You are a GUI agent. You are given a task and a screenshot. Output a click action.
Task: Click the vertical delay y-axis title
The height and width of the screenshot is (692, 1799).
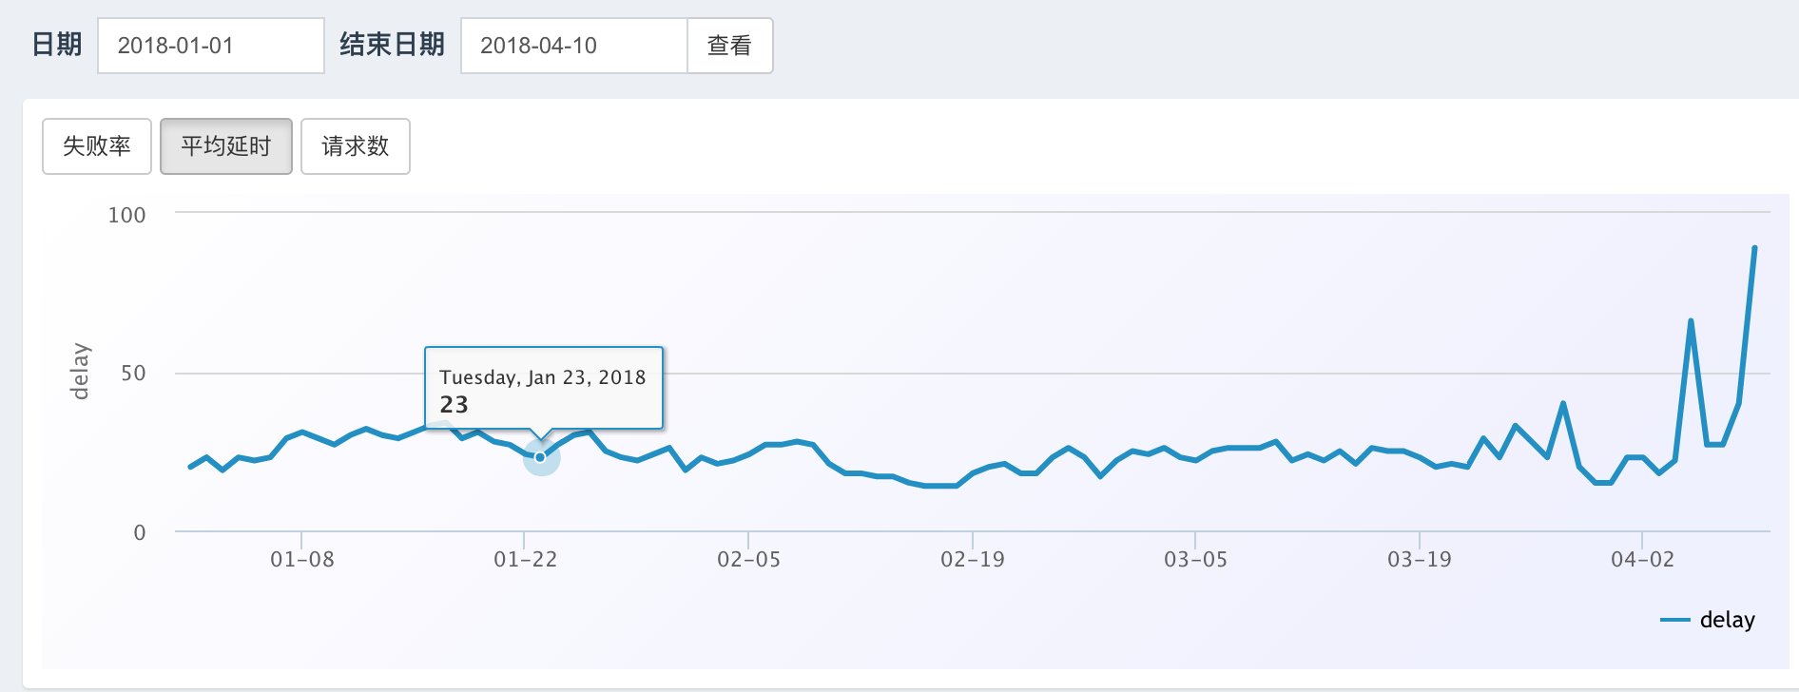[x=80, y=372]
